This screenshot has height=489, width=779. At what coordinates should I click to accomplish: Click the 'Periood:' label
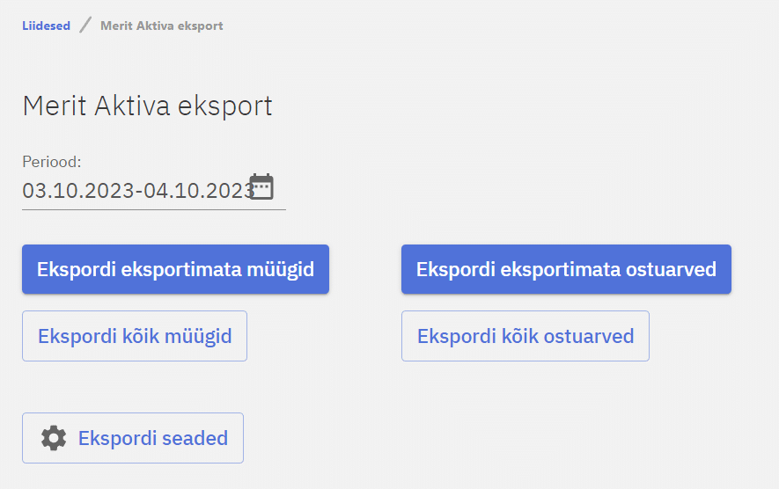(x=52, y=162)
